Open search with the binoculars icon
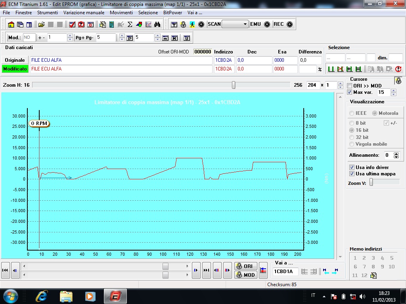406x304 pixels. pos(157,25)
